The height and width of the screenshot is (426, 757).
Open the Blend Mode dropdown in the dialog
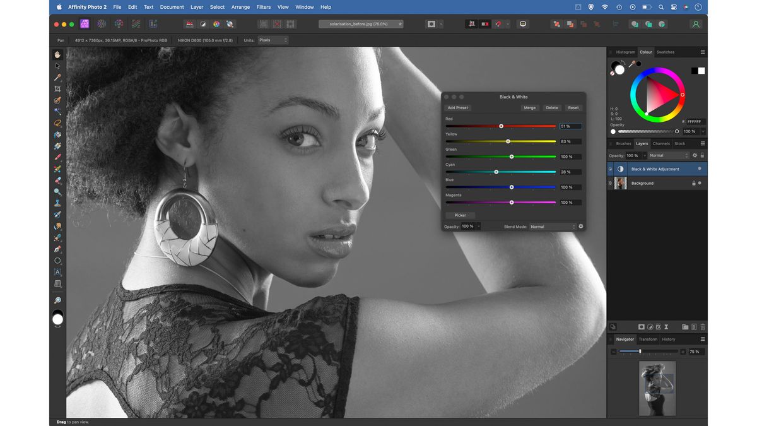pyautogui.click(x=552, y=226)
